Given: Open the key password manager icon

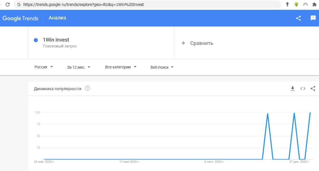Looking at the screenshot, I should tap(288, 5).
